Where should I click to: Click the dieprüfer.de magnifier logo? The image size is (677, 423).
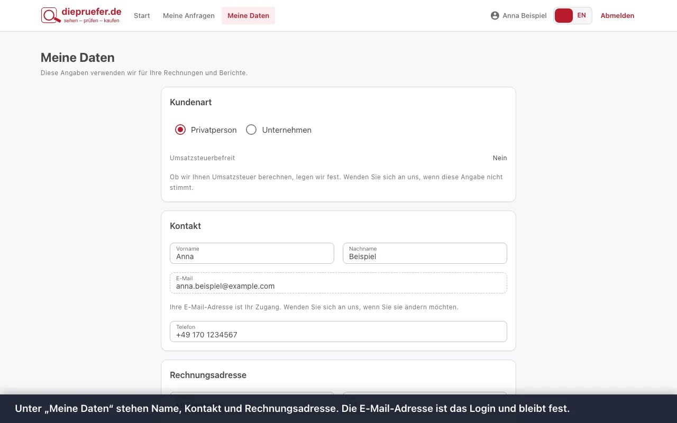[81, 15]
